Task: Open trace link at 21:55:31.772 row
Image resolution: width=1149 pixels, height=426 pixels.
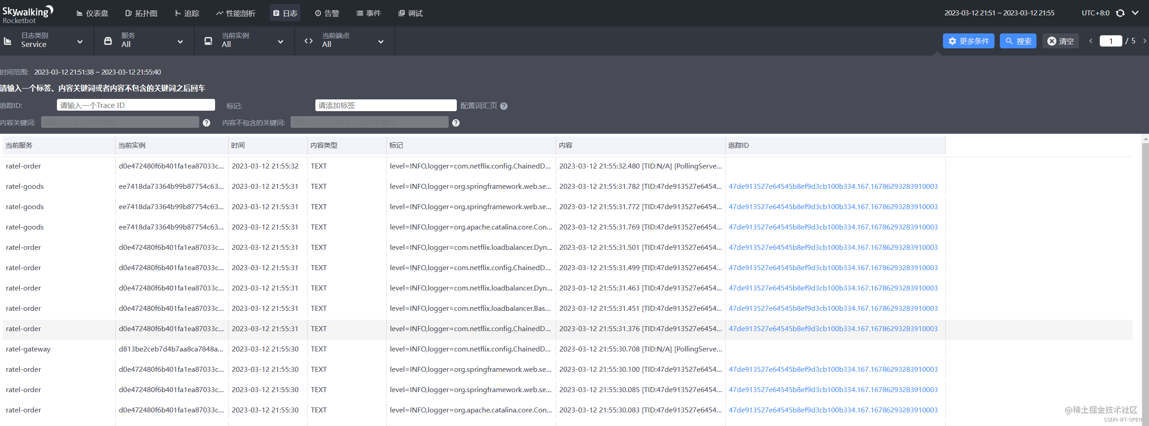Action: pyautogui.click(x=833, y=207)
